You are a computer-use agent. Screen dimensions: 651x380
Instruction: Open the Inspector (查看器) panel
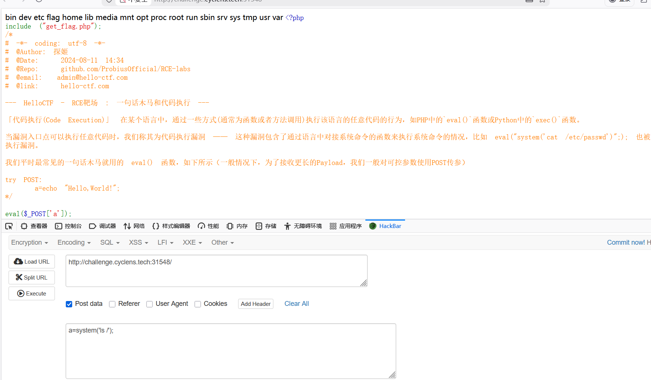pos(34,226)
